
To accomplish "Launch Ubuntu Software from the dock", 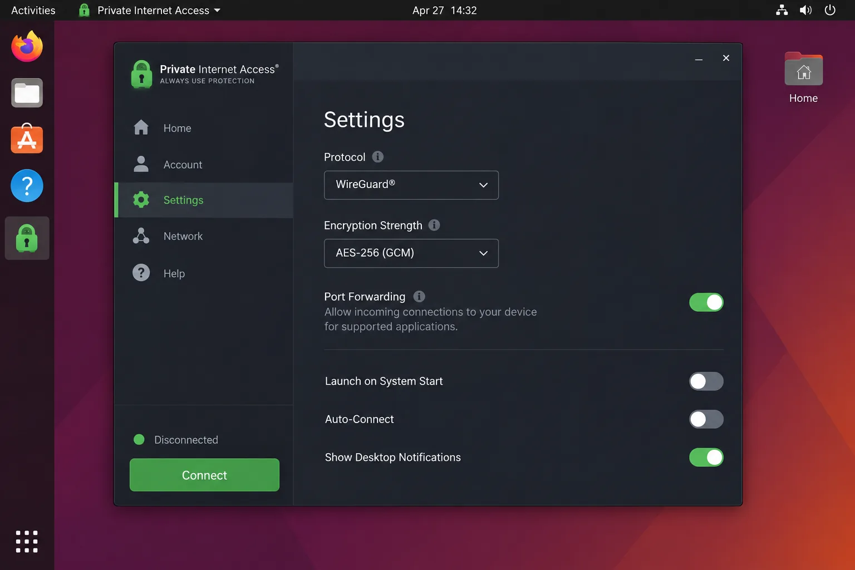I will 27,139.
